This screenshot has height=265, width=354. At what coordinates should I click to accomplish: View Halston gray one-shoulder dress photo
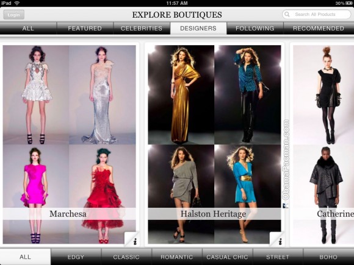[181, 194]
